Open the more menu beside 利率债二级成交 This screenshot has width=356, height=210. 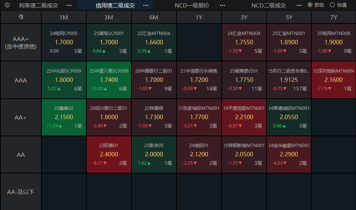pos(69,5)
